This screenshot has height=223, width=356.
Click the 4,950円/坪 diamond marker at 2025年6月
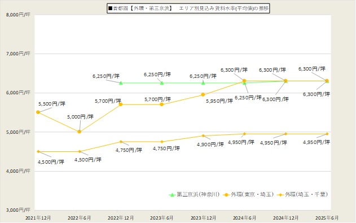point(327,134)
